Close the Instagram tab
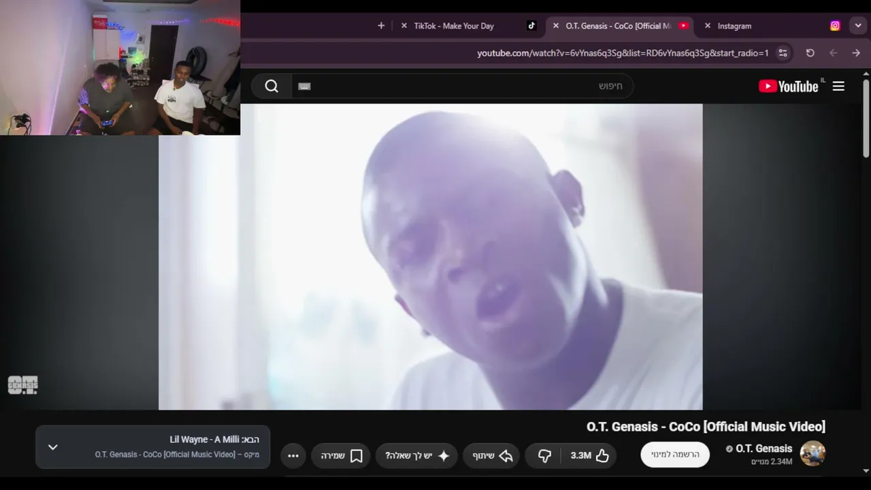 [x=708, y=26]
